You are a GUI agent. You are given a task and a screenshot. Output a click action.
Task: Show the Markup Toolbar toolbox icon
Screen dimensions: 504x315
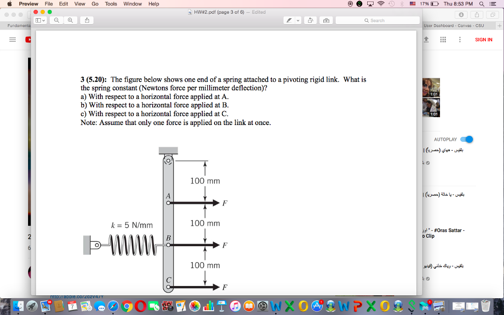(326, 20)
